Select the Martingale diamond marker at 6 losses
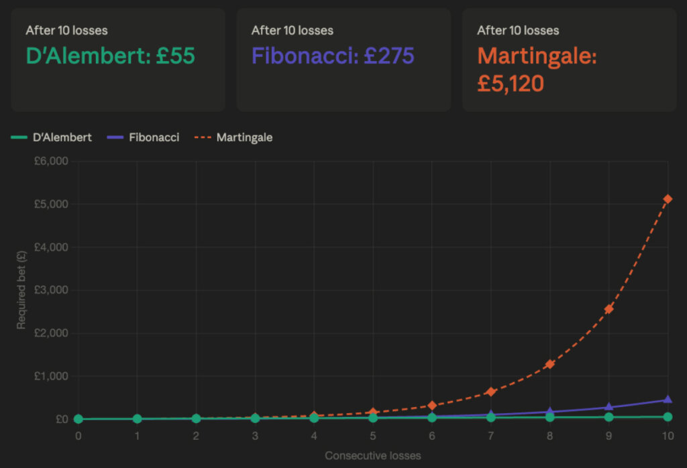 pos(432,406)
